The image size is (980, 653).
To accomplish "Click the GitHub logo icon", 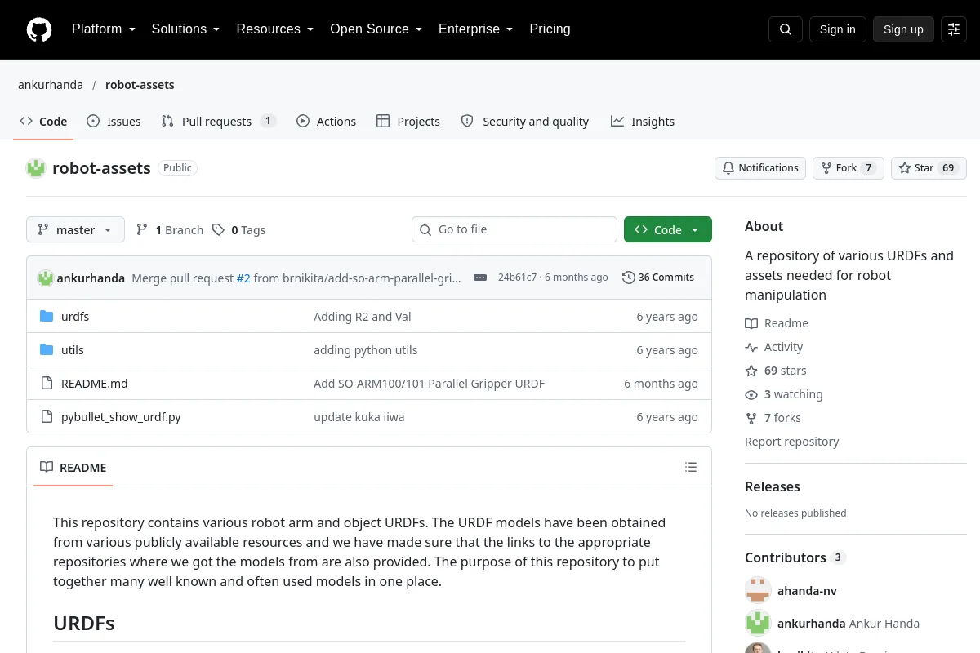I will pos(39,29).
